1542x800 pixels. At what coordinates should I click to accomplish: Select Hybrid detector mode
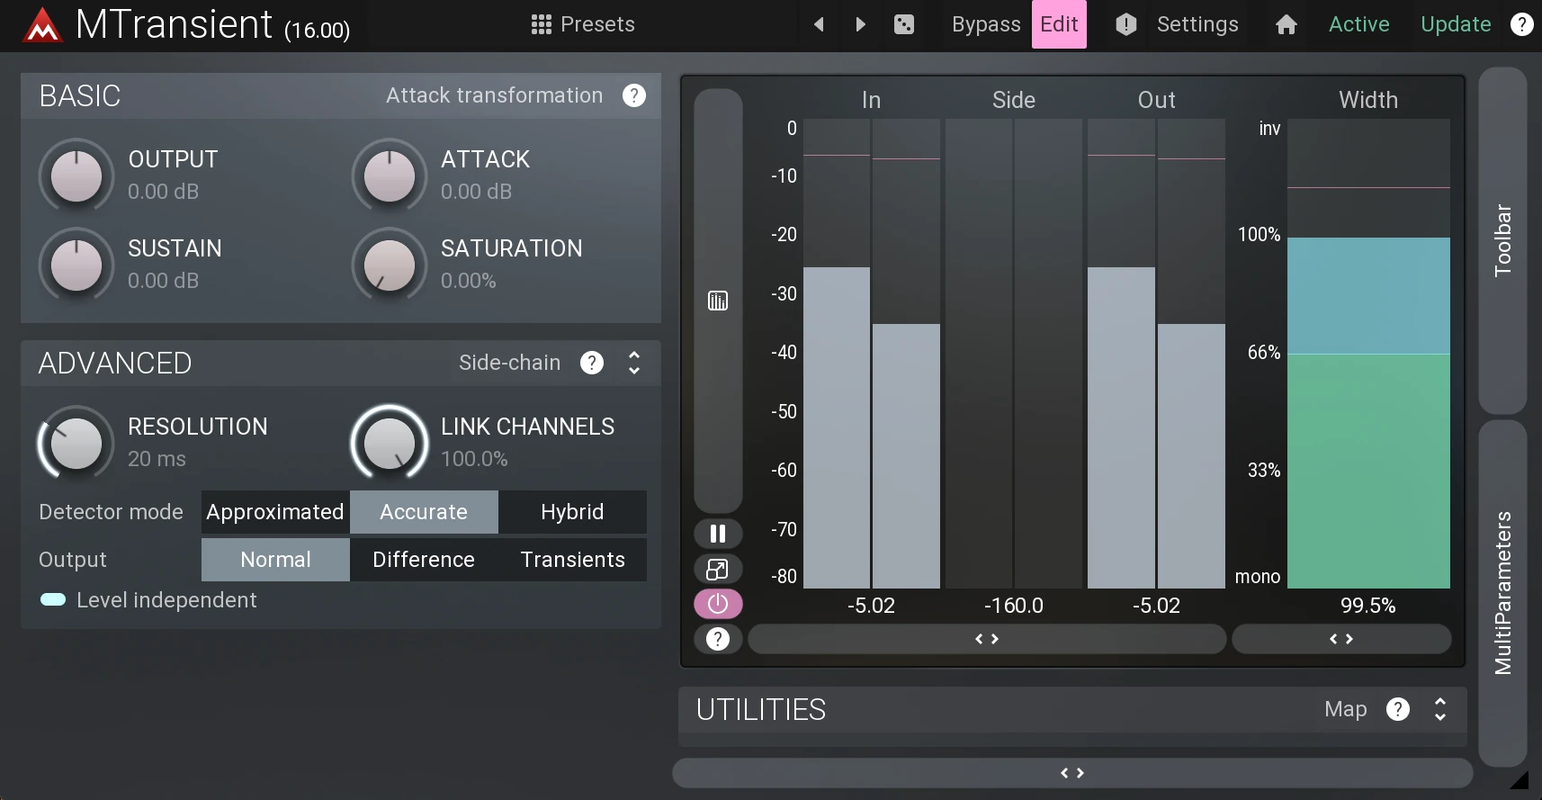point(572,512)
